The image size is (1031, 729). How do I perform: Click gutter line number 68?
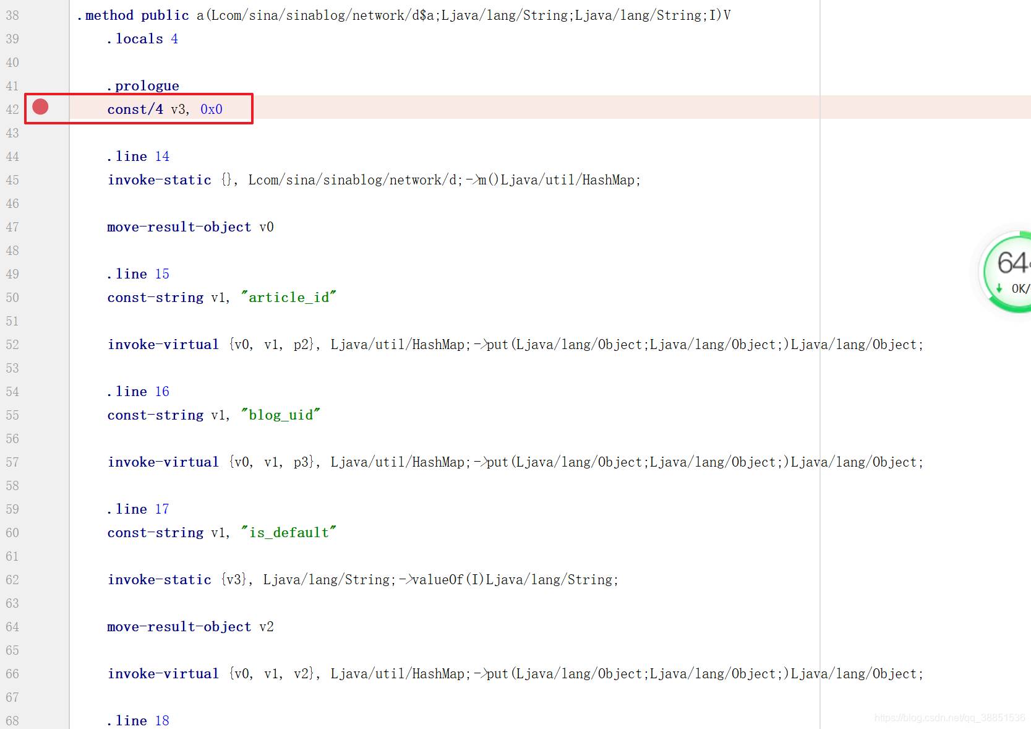pyautogui.click(x=12, y=721)
